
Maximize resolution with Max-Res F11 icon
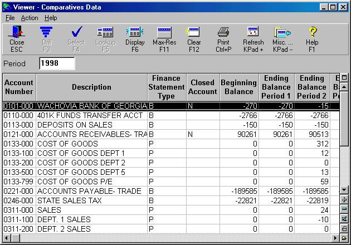pos(164,37)
